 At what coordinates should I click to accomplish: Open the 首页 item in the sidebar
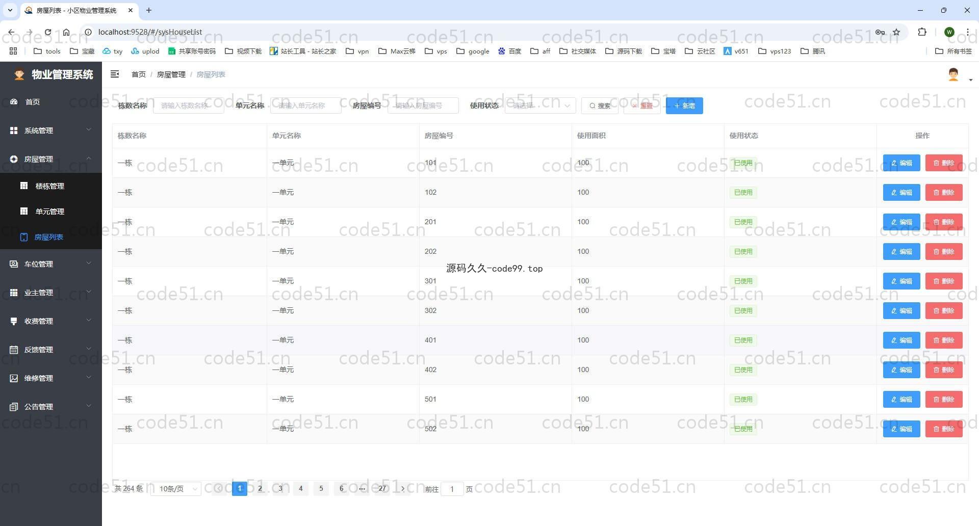(33, 102)
